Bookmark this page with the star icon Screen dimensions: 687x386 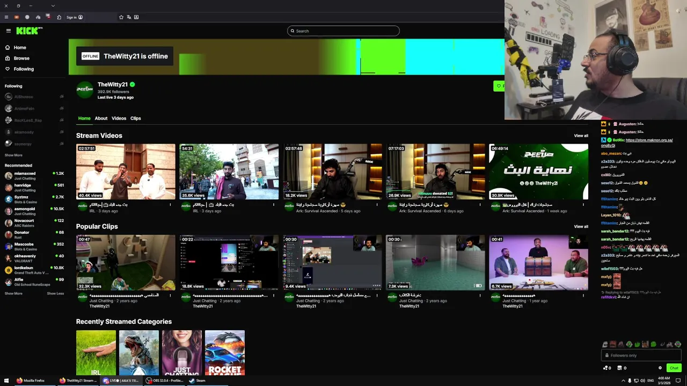pos(121,17)
